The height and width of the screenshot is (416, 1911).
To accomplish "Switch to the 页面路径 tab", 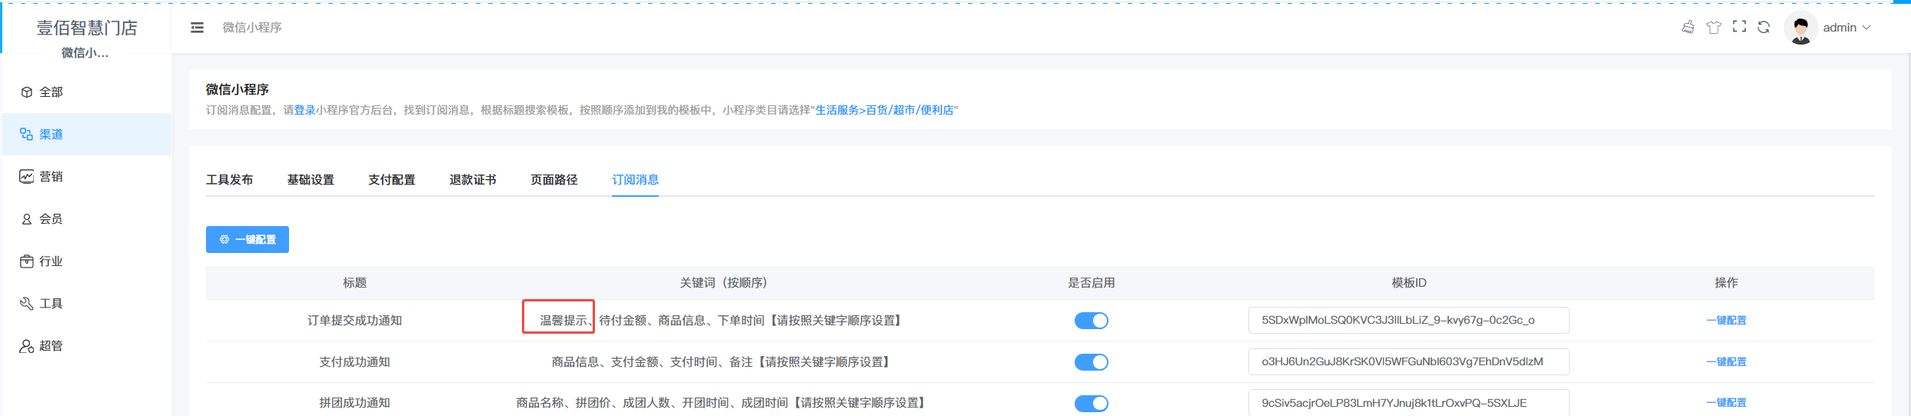I will [553, 180].
